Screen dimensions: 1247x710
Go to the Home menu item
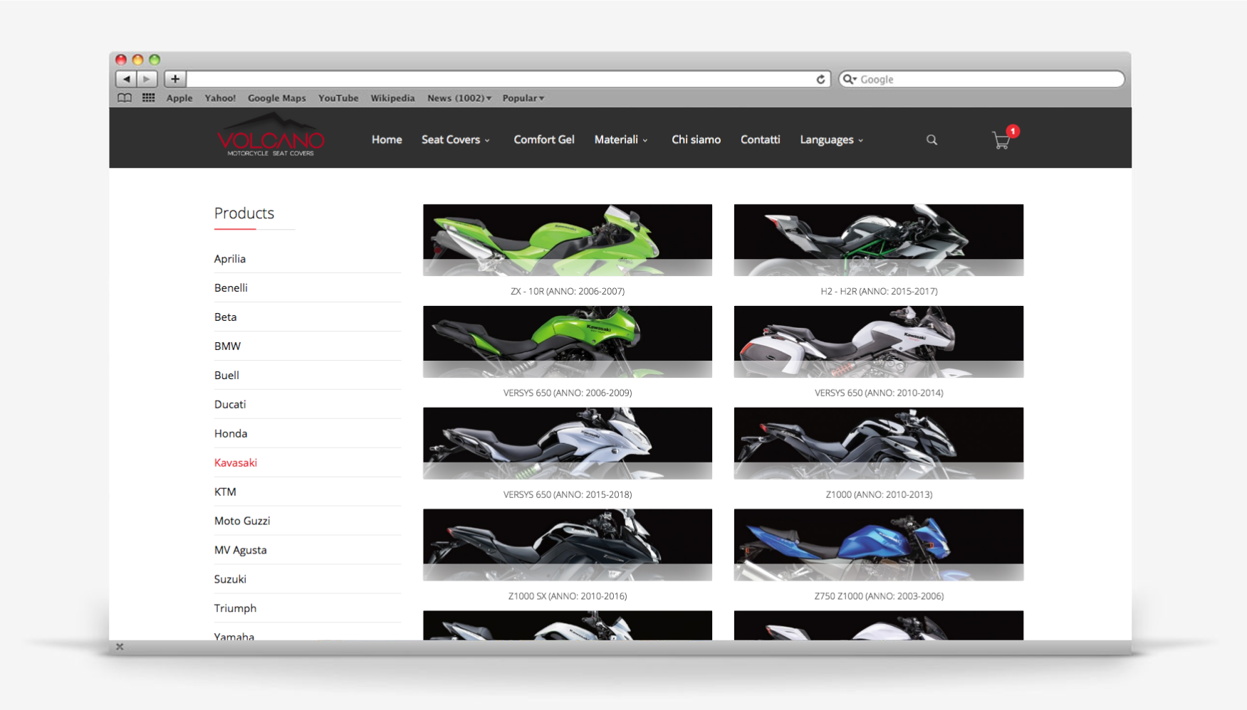(387, 139)
